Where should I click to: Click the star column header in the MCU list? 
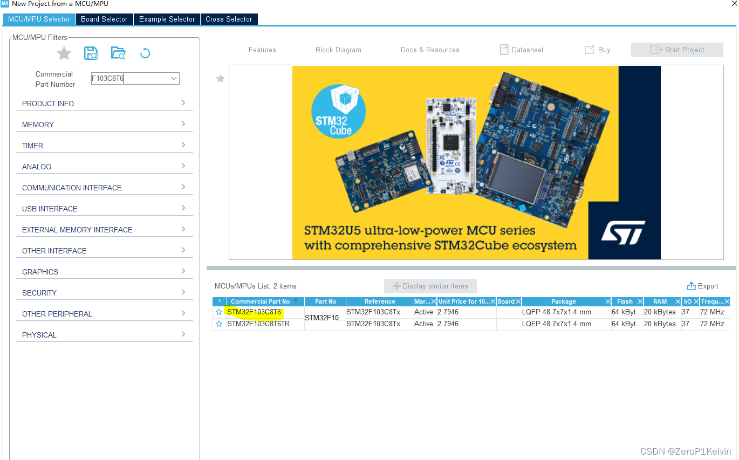pyautogui.click(x=220, y=301)
